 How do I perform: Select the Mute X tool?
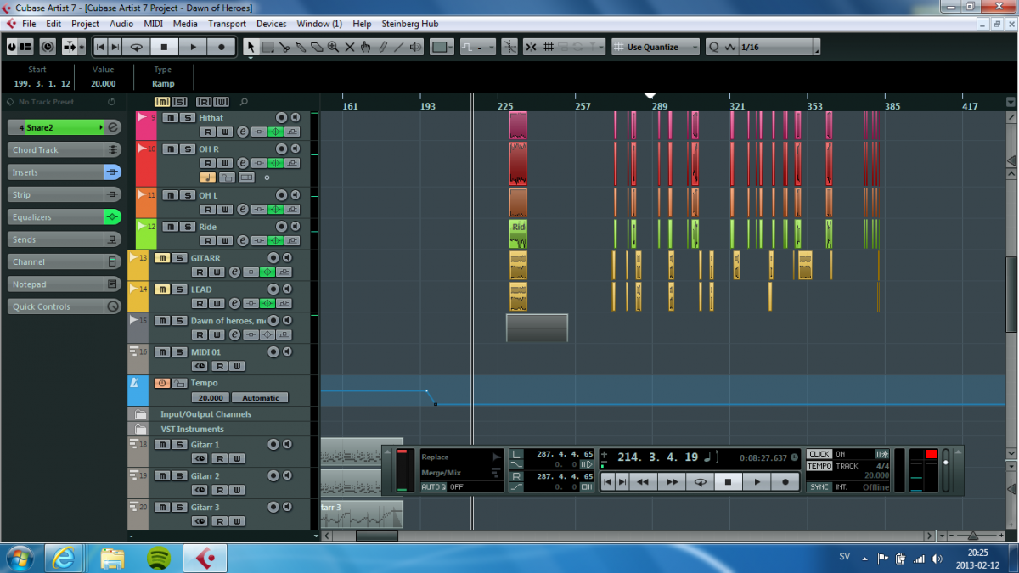349,47
